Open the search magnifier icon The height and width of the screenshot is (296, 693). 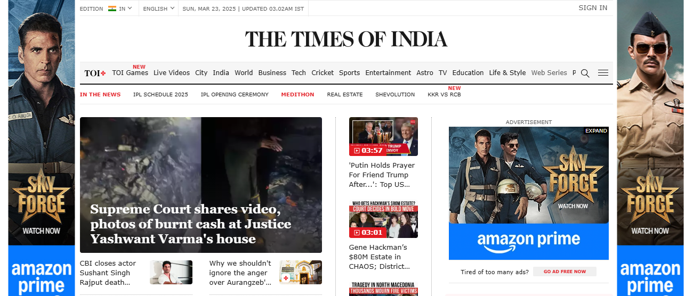pos(585,73)
